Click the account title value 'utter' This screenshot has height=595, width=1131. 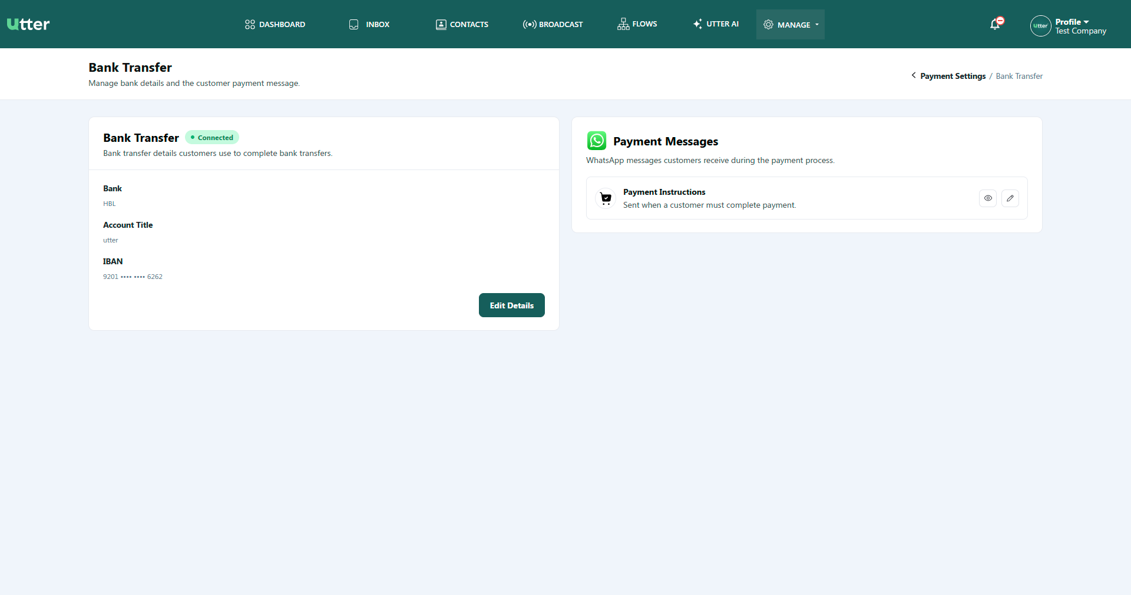(111, 240)
